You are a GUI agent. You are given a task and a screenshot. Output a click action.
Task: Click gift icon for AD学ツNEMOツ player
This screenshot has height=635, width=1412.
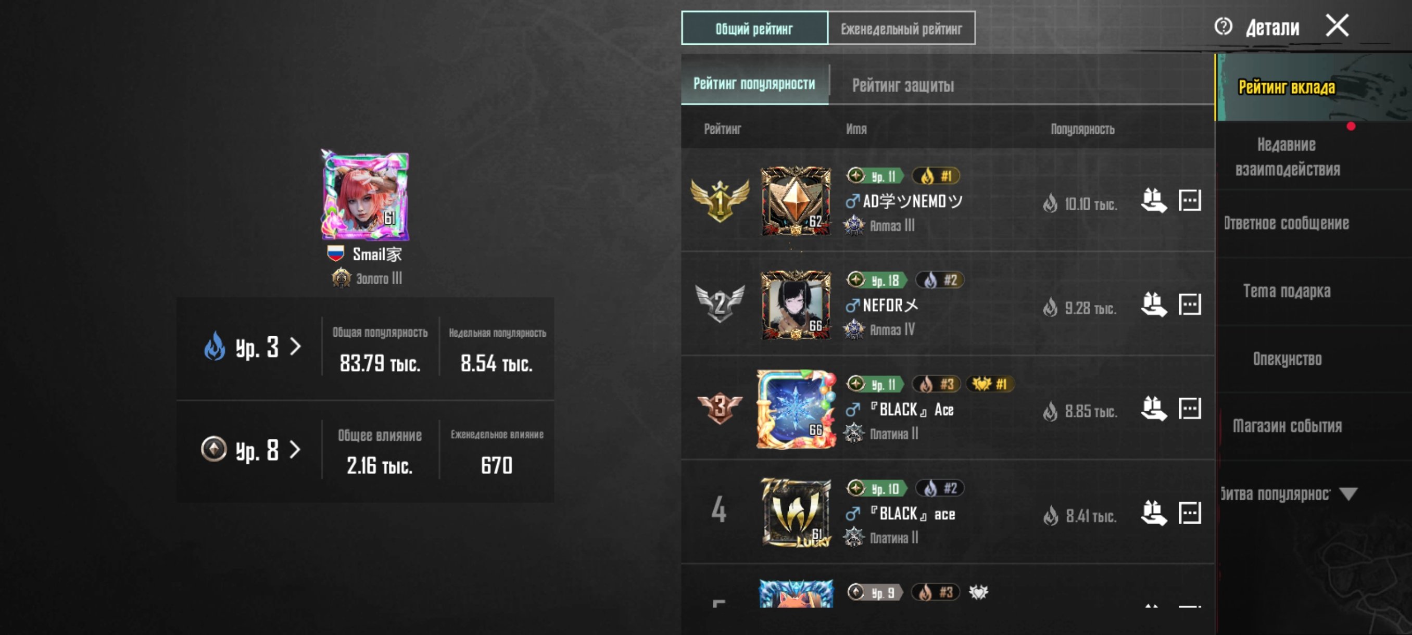coord(1154,200)
